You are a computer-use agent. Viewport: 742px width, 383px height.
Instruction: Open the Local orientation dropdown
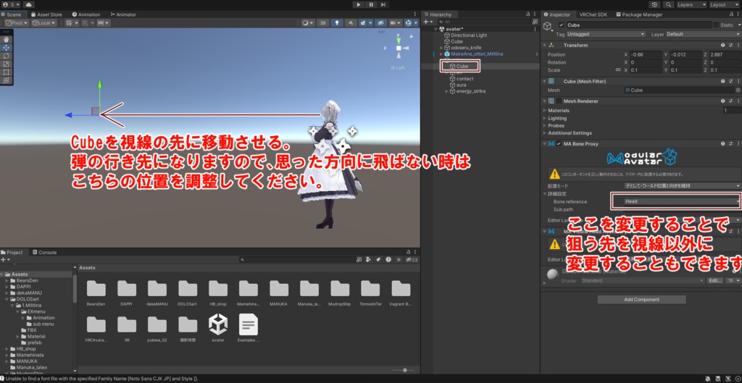click(x=44, y=22)
